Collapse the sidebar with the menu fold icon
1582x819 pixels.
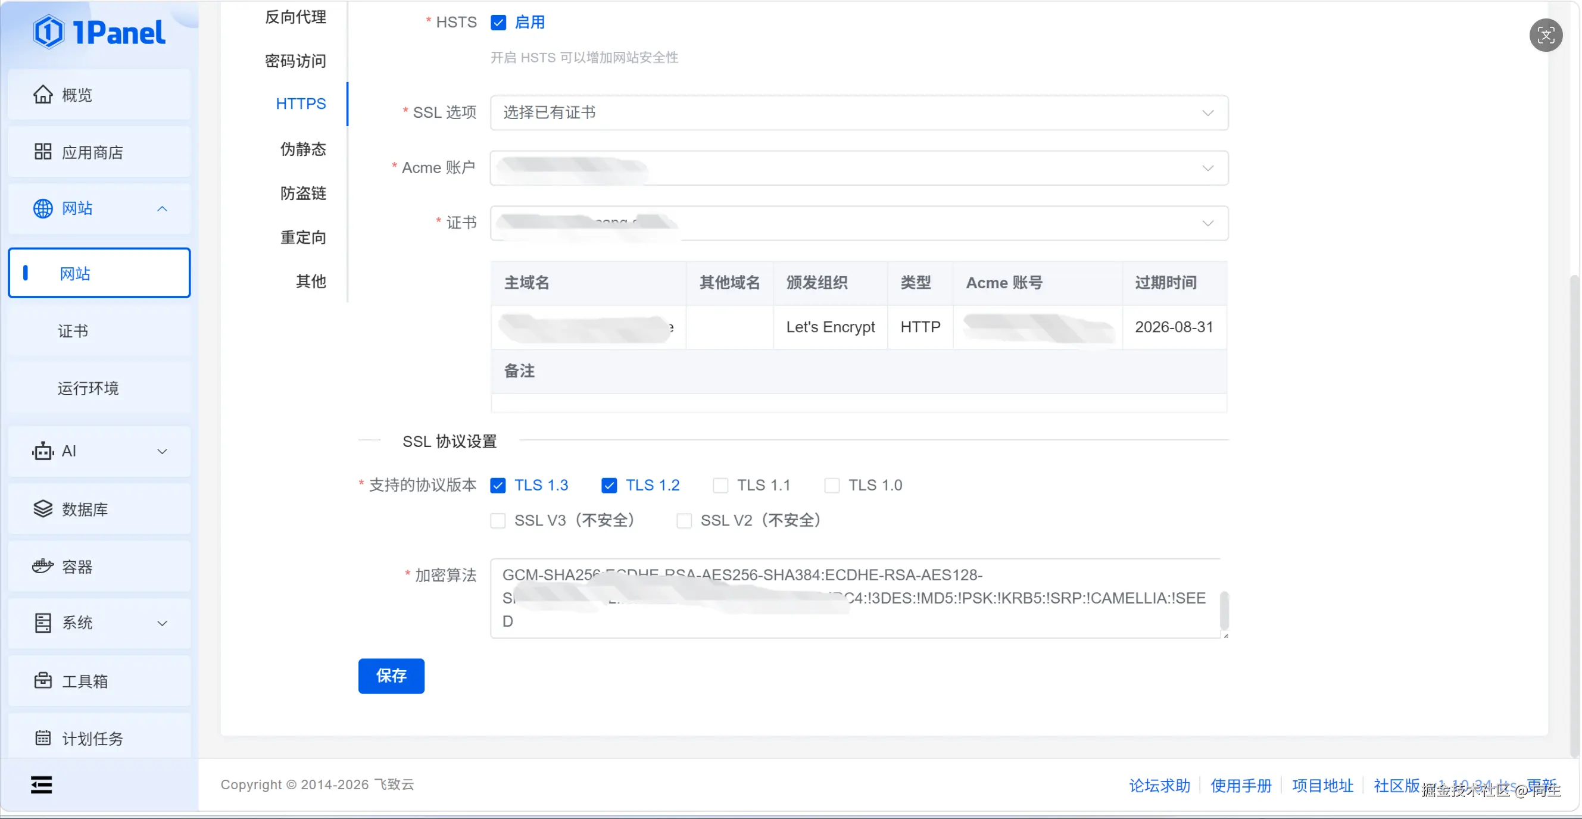[41, 784]
